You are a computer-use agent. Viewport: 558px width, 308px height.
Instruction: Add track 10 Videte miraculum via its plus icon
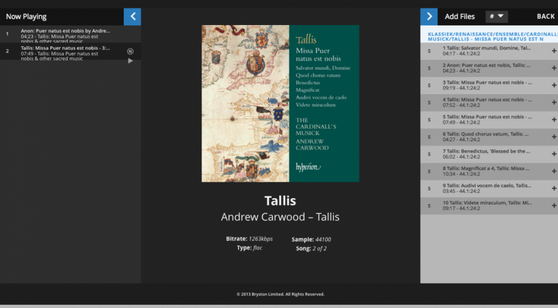click(x=554, y=205)
